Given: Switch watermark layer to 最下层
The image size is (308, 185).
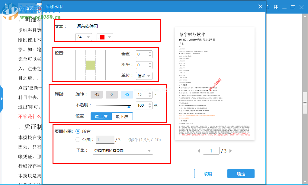Looking at the screenshot, I should click(x=122, y=116).
